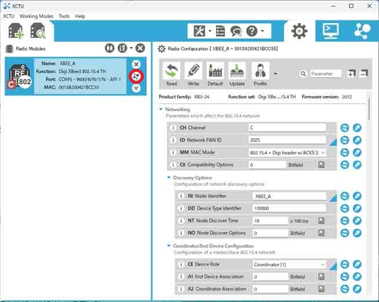Open the frames log list icon

(x=220, y=31)
